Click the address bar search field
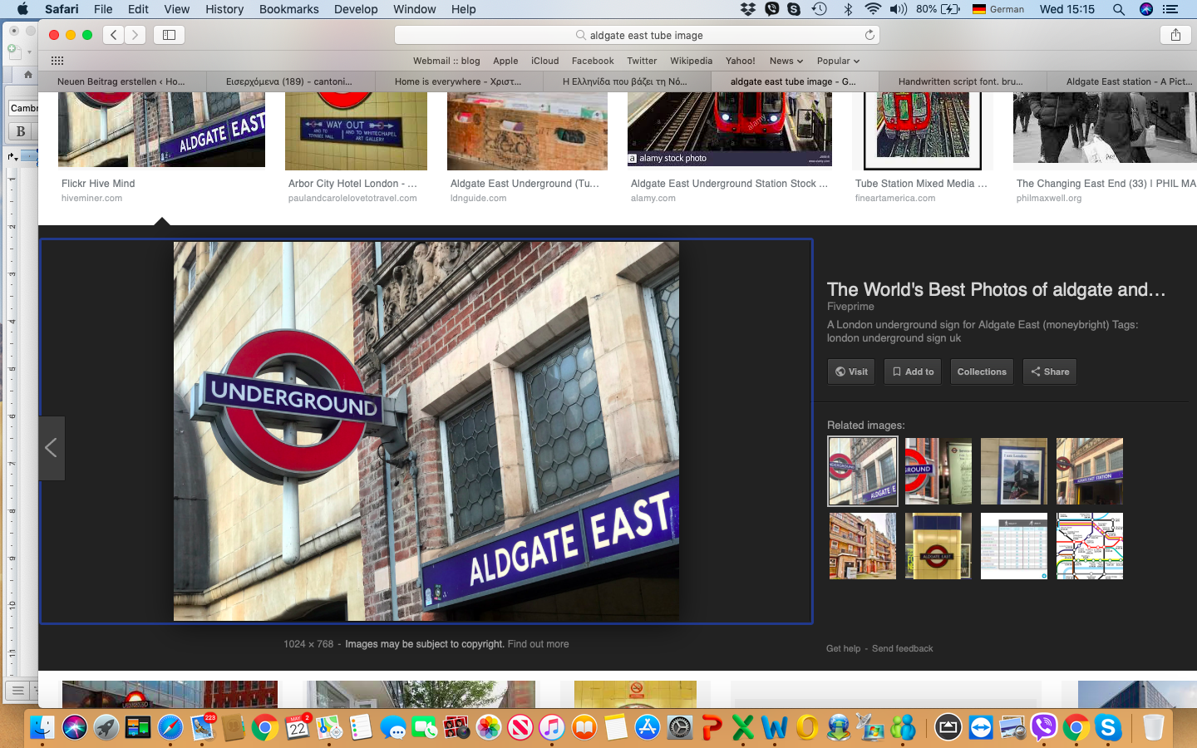The height and width of the screenshot is (748, 1197). (637, 35)
